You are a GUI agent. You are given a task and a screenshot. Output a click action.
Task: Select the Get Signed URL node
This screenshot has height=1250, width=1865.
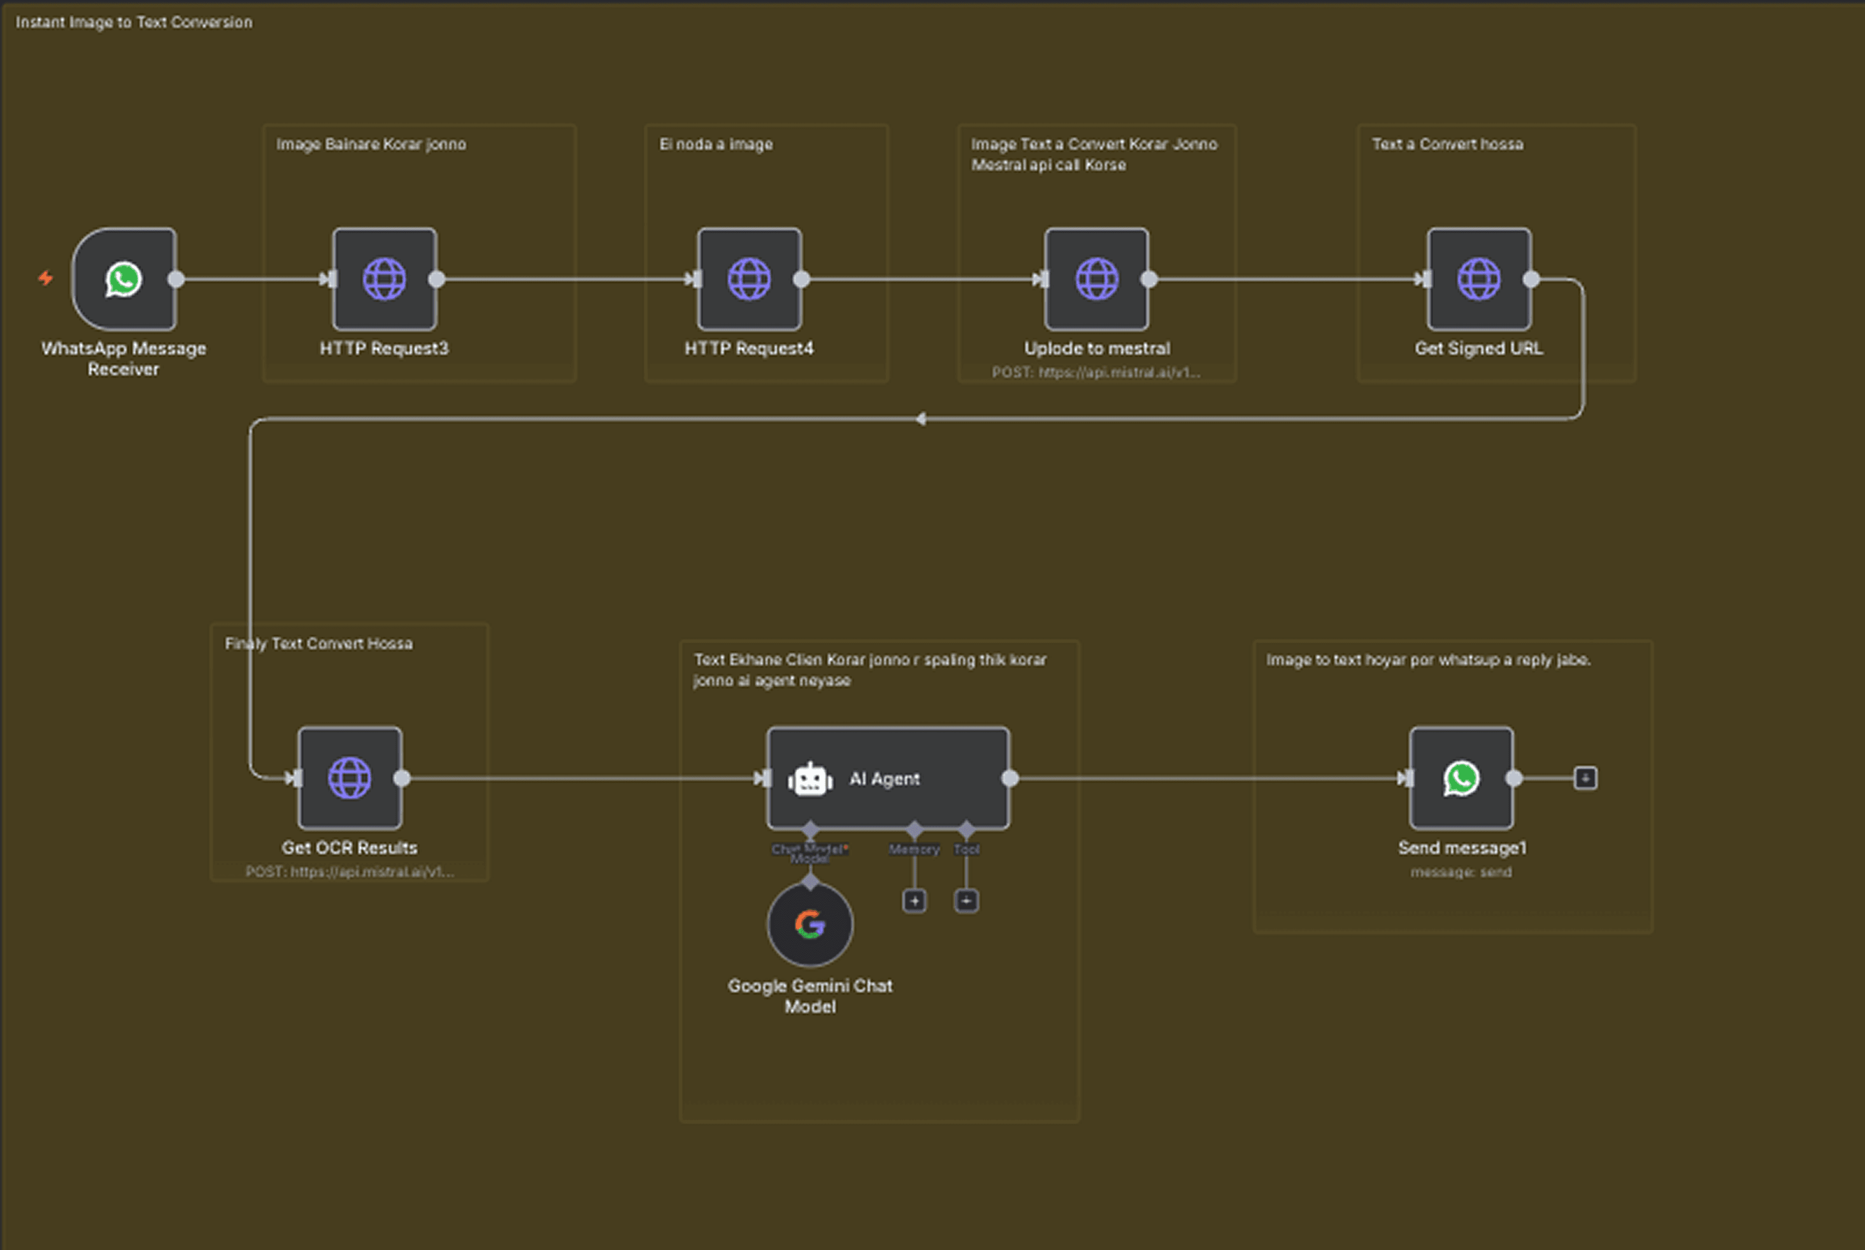1478,279
